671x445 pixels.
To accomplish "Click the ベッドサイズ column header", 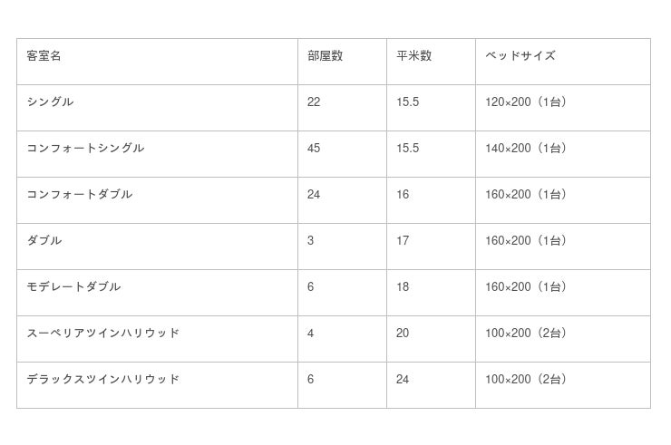I will (x=520, y=56).
